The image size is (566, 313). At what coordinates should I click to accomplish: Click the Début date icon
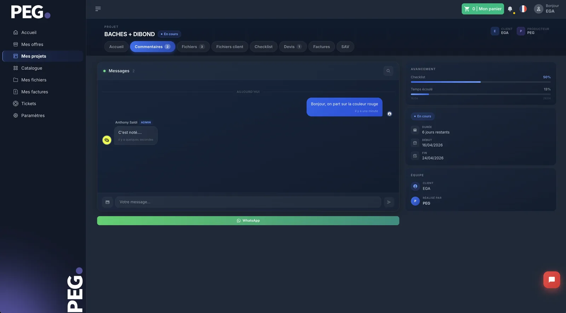pos(415,143)
